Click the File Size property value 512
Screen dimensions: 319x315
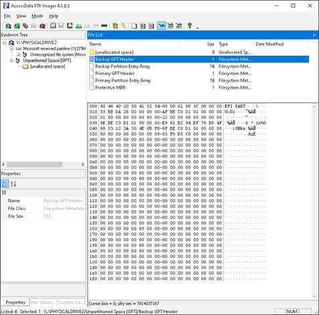pyautogui.click(x=47, y=216)
